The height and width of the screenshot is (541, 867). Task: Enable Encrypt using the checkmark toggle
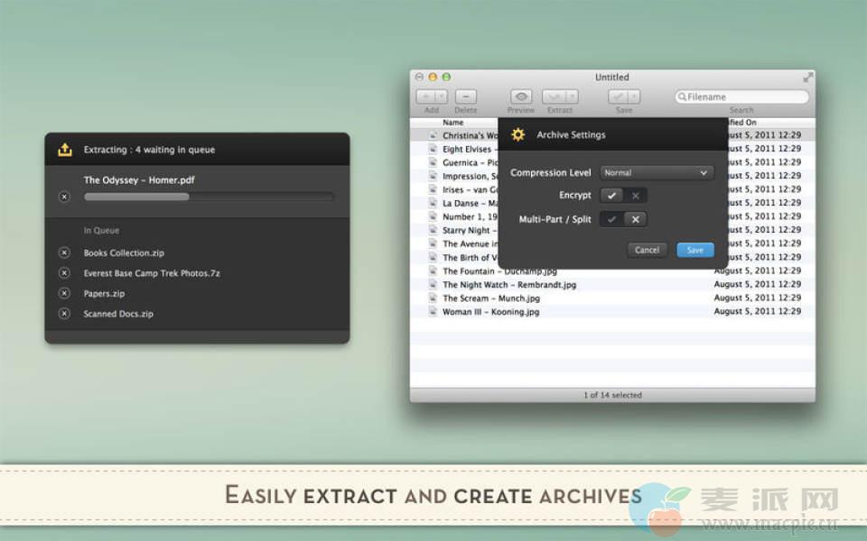(x=612, y=196)
